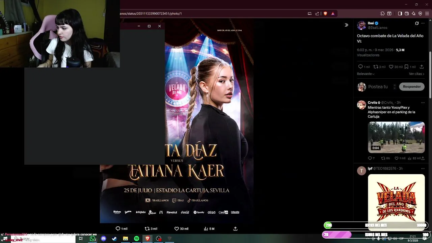Click the repost icon showing 3 mil in side panel

tap(375, 67)
